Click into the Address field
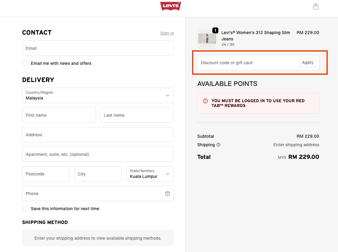The image size is (338, 252). [x=98, y=134]
